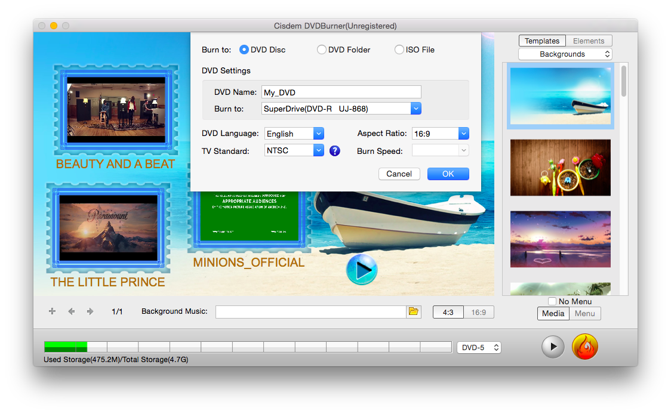This screenshot has width=671, height=414.
Task: Open the background music folder browser
Action: [x=413, y=311]
